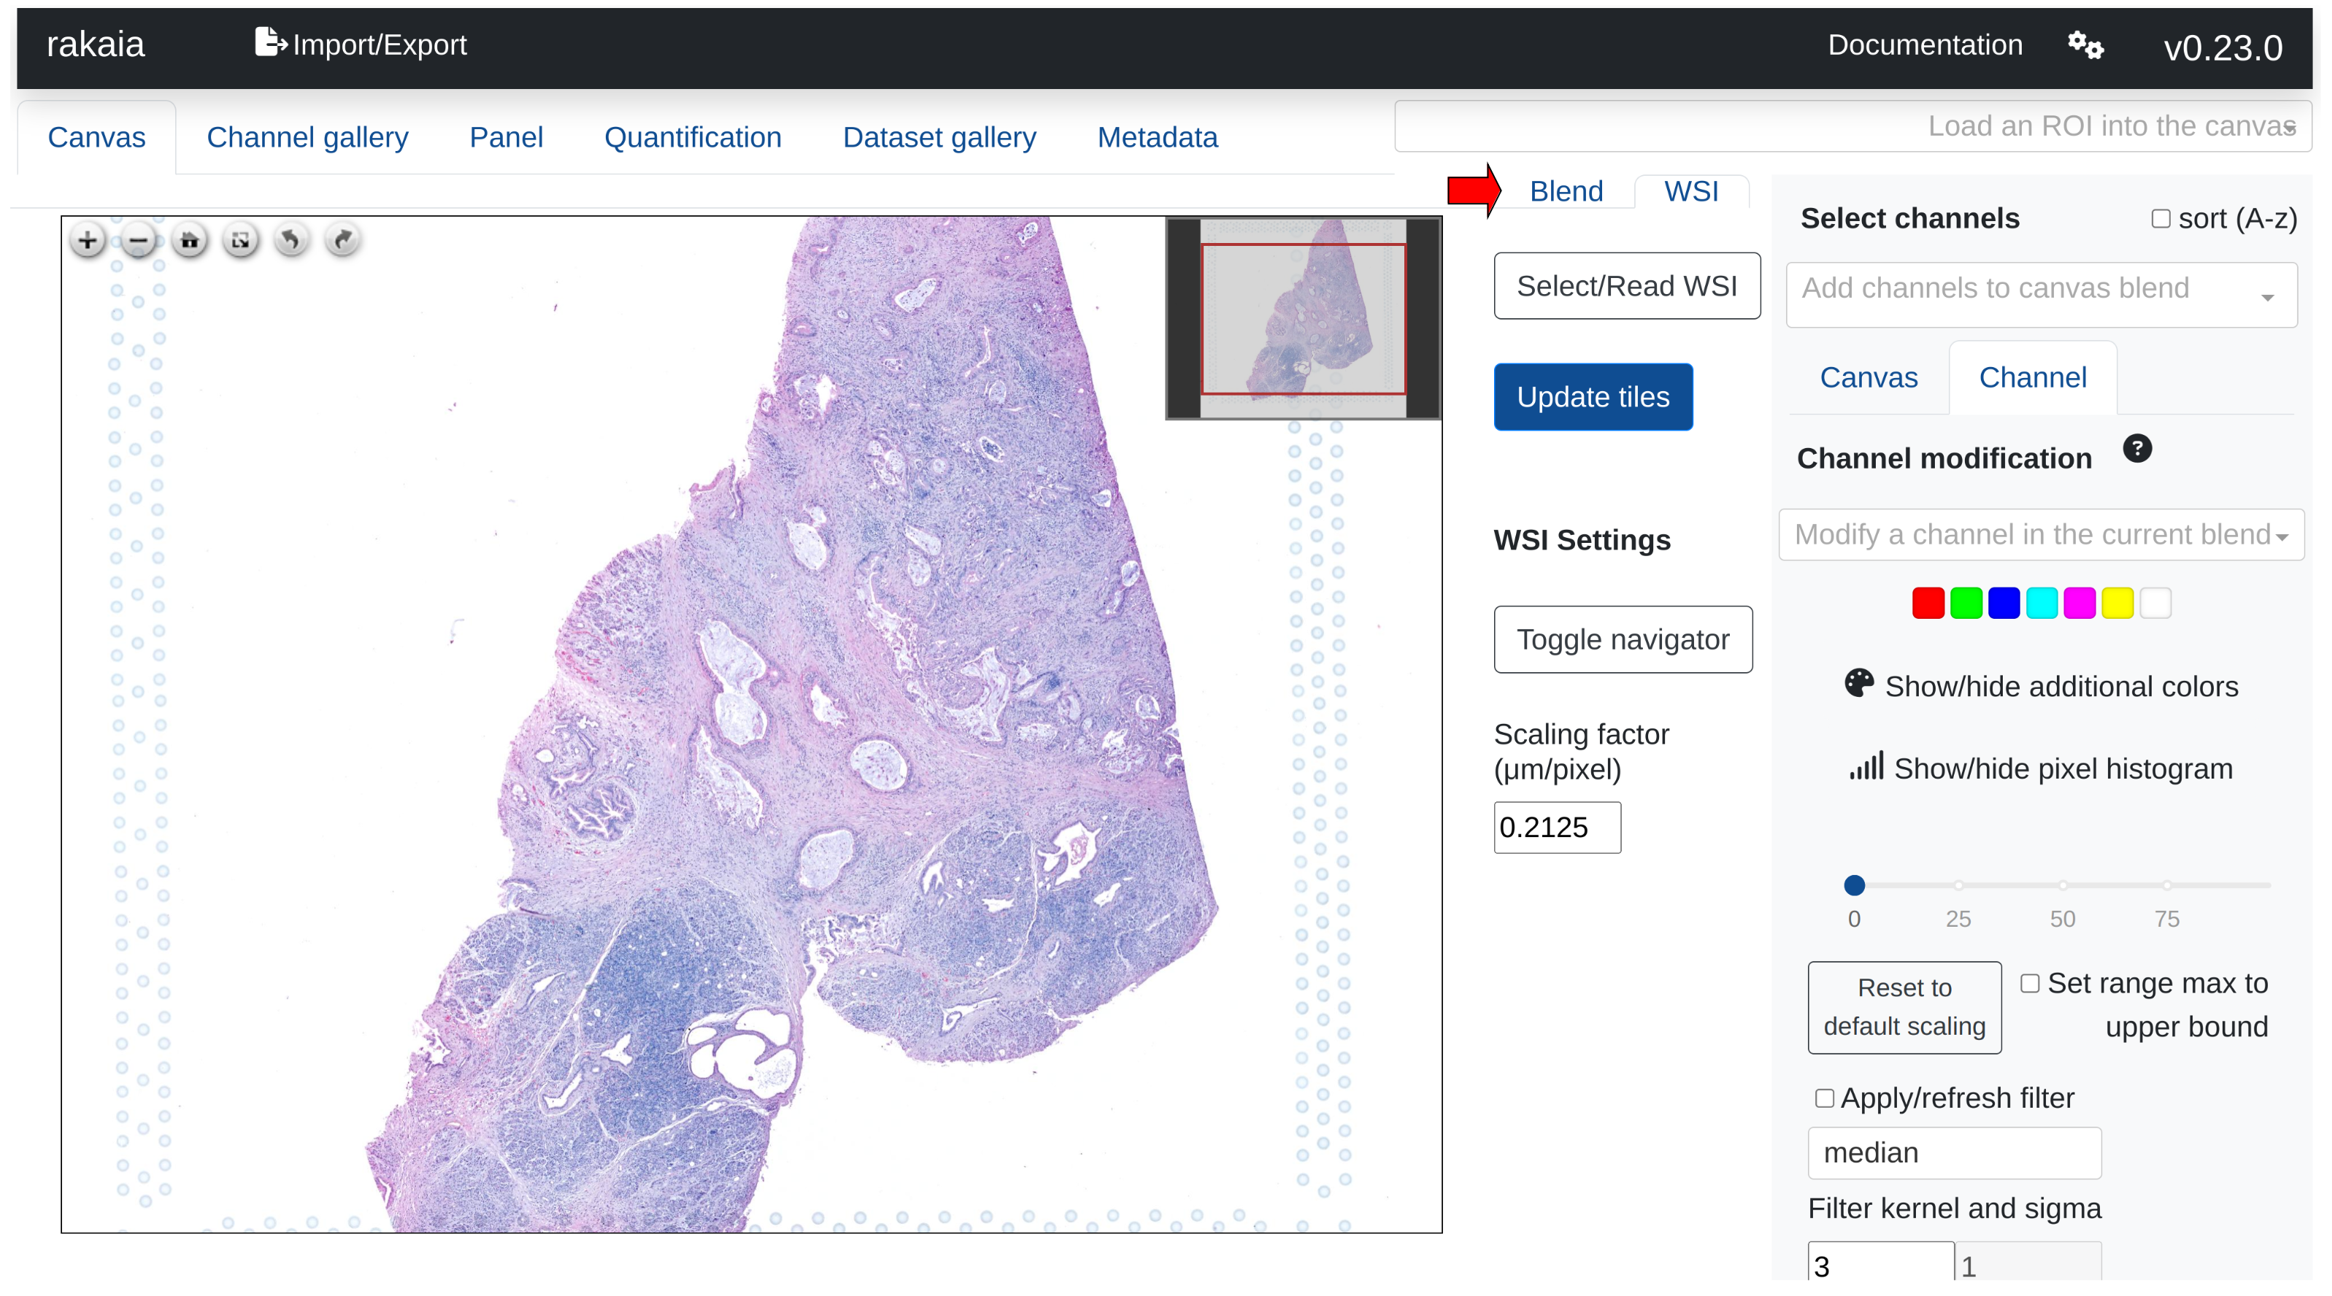The height and width of the screenshot is (1296, 2332).
Task: Click the Update tiles button
Action: (1593, 397)
